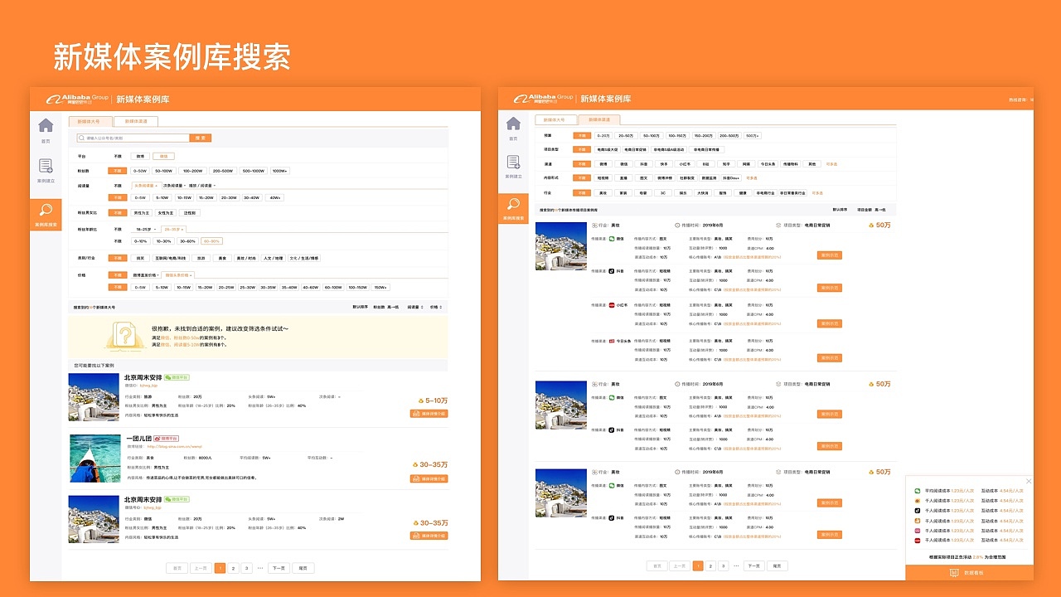Viewport: 1061px width, 597px height.
Task: Click 可多选 link in 渠道 filter row
Action: tap(831, 164)
